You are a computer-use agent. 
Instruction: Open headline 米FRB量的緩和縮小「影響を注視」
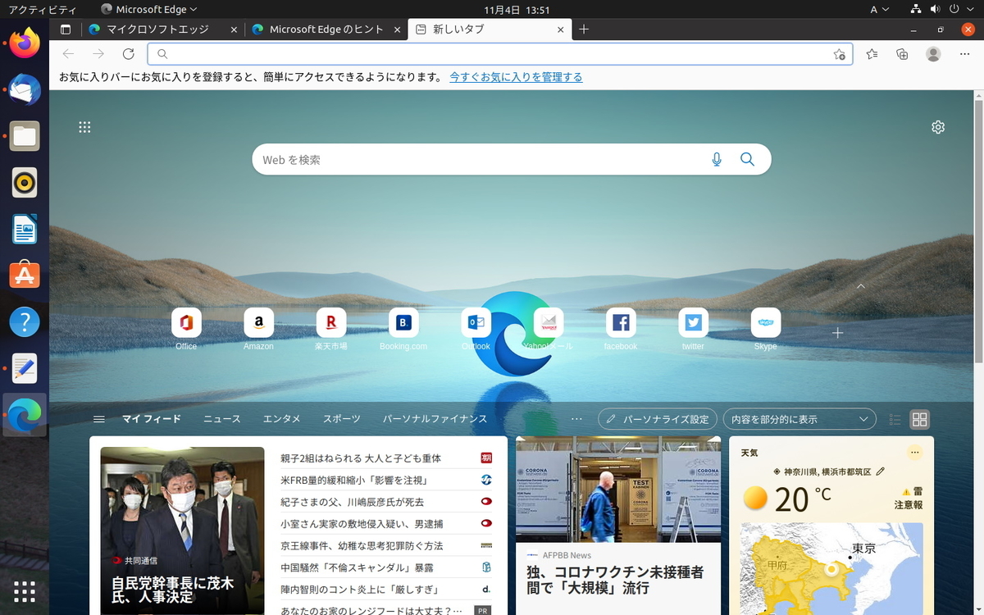[354, 481]
